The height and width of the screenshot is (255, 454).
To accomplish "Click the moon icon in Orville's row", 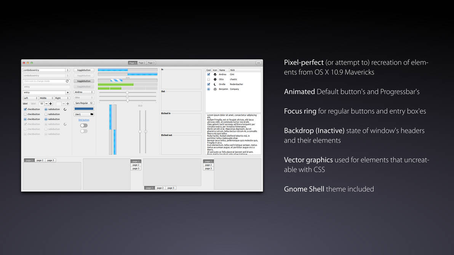I will (x=215, y=84).
